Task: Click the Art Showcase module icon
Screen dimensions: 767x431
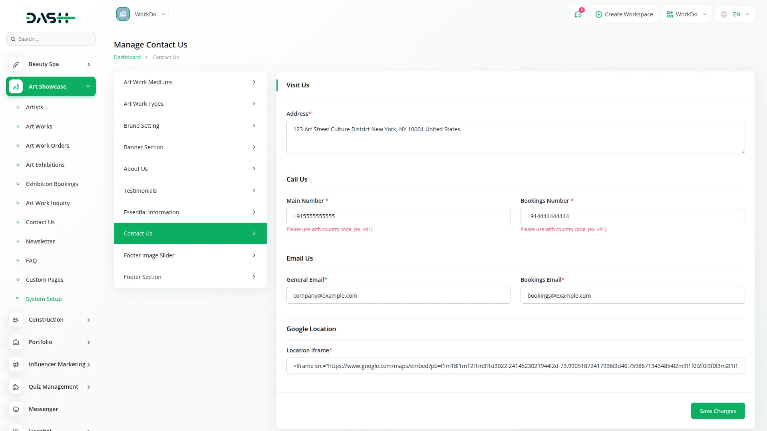Action: (16, 87)
